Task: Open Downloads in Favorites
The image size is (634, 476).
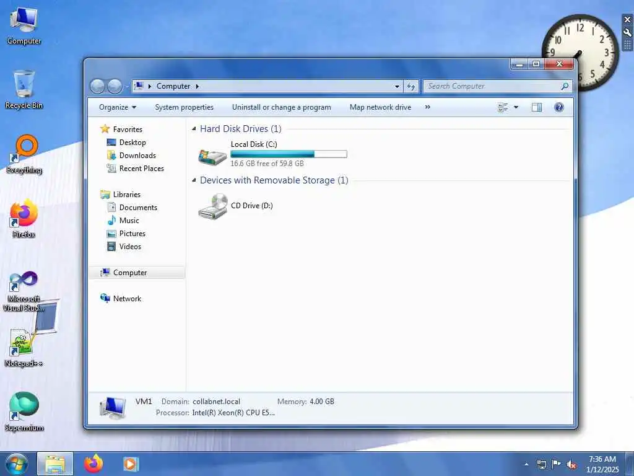Action: coord(137,156)
